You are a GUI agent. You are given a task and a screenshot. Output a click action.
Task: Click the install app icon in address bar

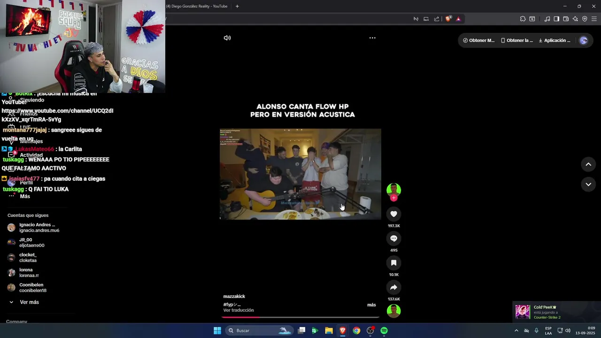(x=426, y=19)
